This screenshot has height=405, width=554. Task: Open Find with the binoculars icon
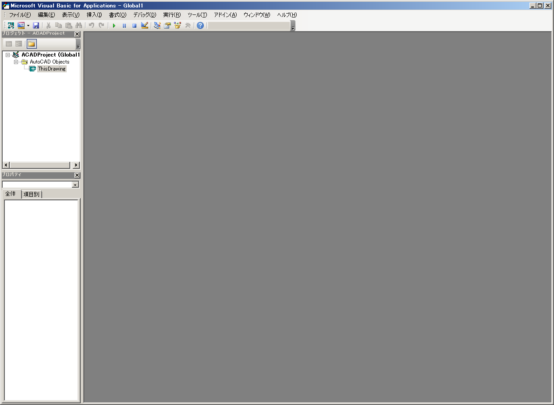(79, 25)
